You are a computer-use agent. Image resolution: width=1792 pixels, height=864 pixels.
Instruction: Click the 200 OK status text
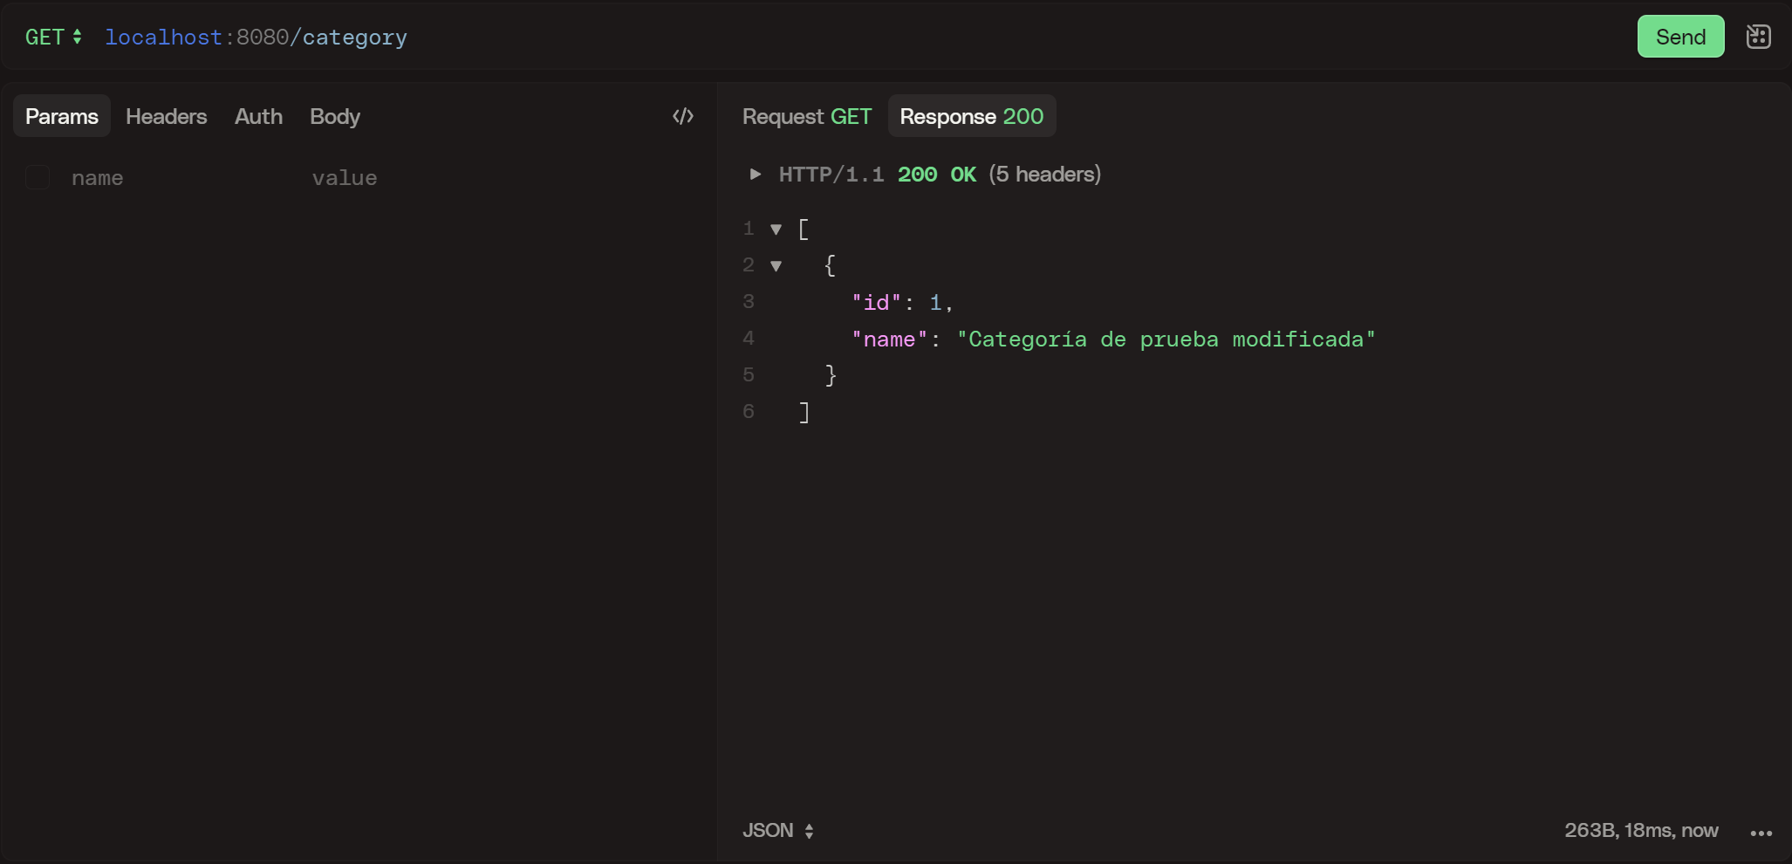[937, 175]
